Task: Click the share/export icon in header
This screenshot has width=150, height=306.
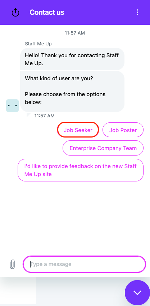Action: (x=15, y=13)
